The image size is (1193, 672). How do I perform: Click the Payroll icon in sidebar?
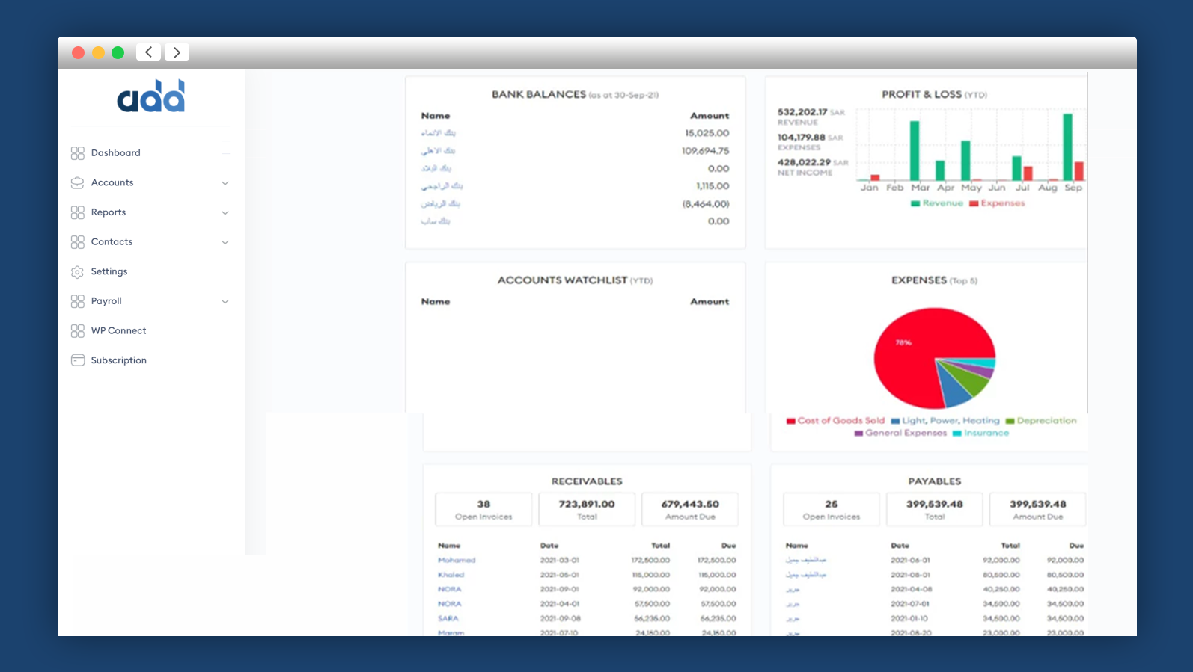[x=77, y=301]
